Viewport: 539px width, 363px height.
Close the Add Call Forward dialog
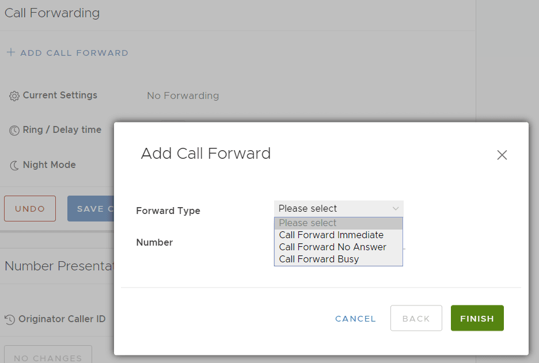tap(502, 155)
